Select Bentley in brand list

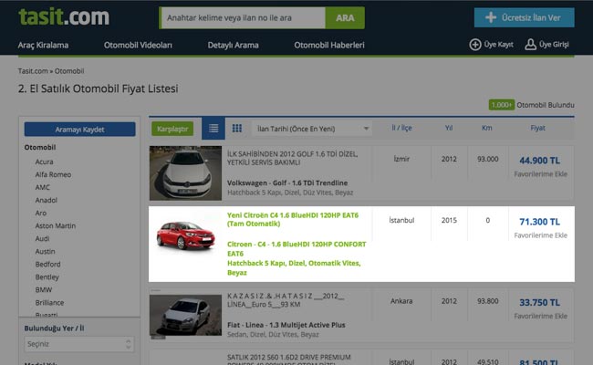(x=47, y=277)
